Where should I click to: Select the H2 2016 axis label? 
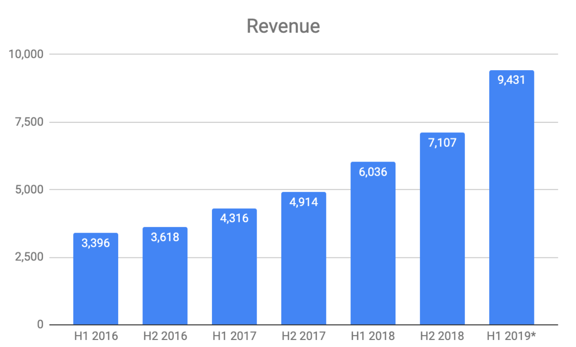point(165,336)
